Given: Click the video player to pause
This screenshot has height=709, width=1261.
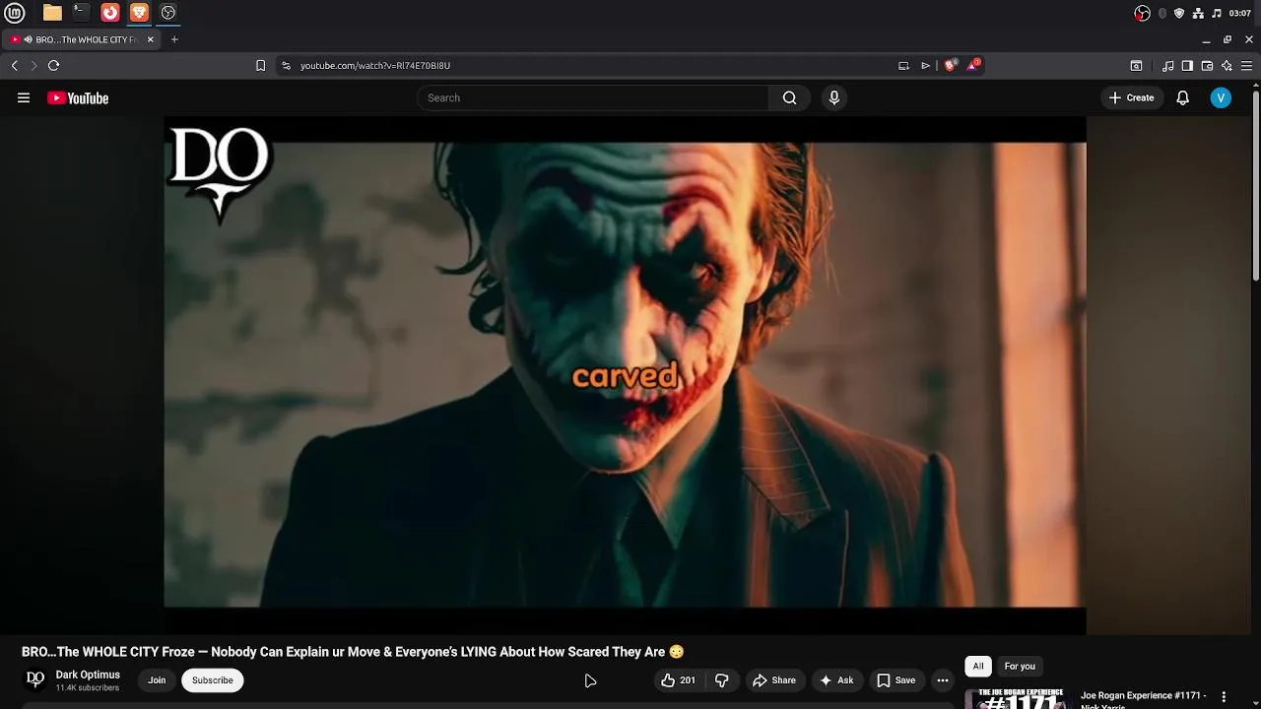Looking at the screenshot, I should point(625,375).
